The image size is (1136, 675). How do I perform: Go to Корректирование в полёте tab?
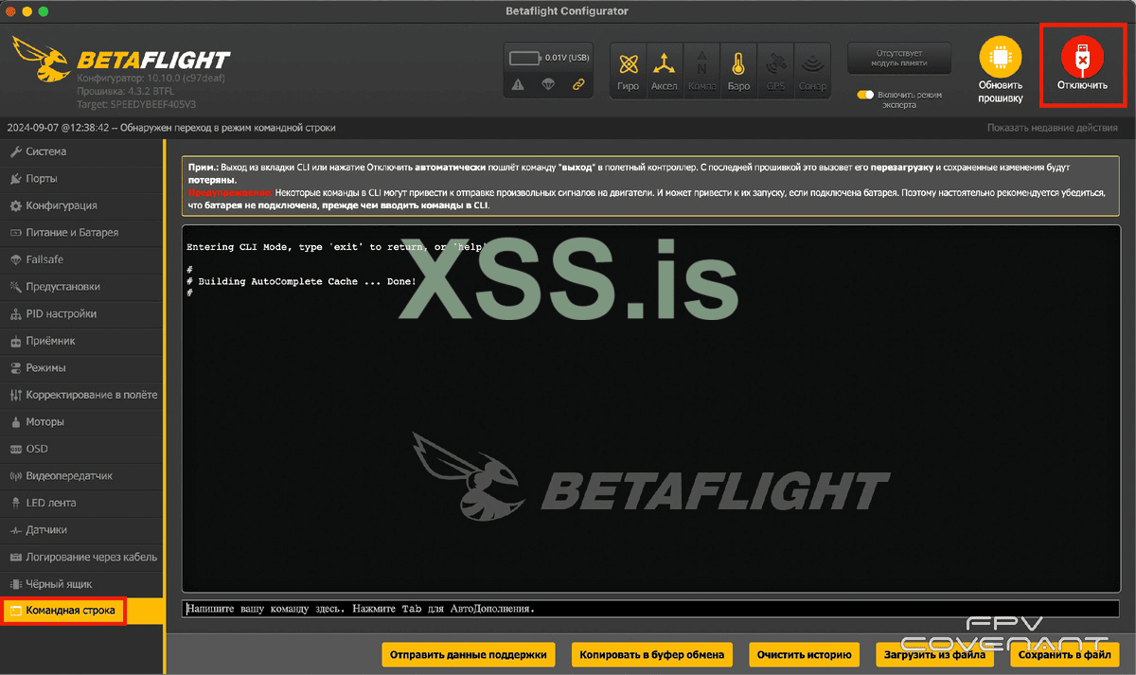pyautogui.click(x=82, y=395)
